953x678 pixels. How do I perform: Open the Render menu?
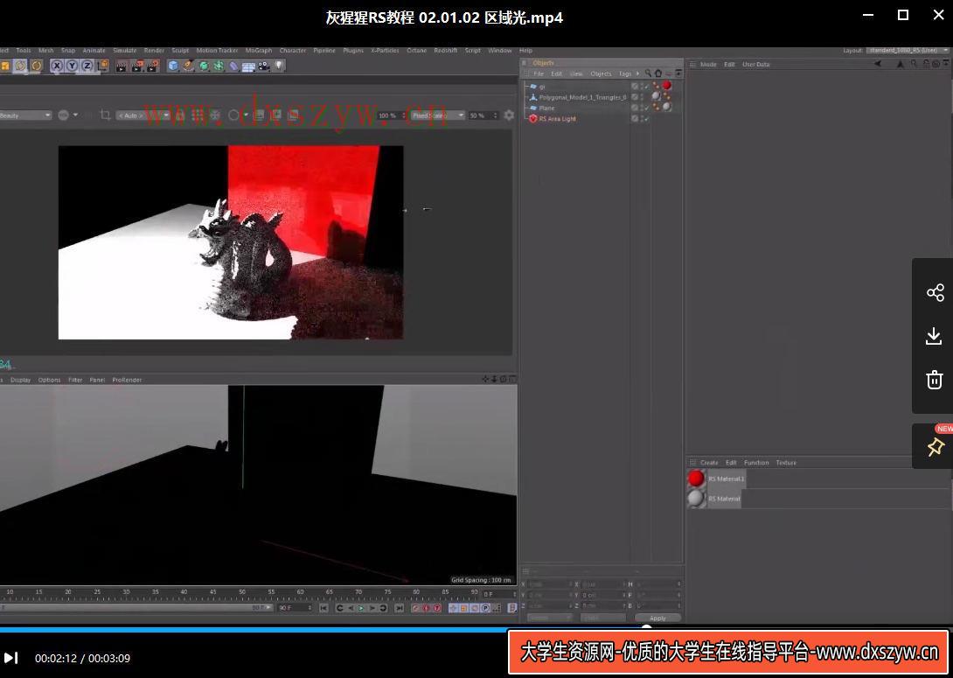154,51
